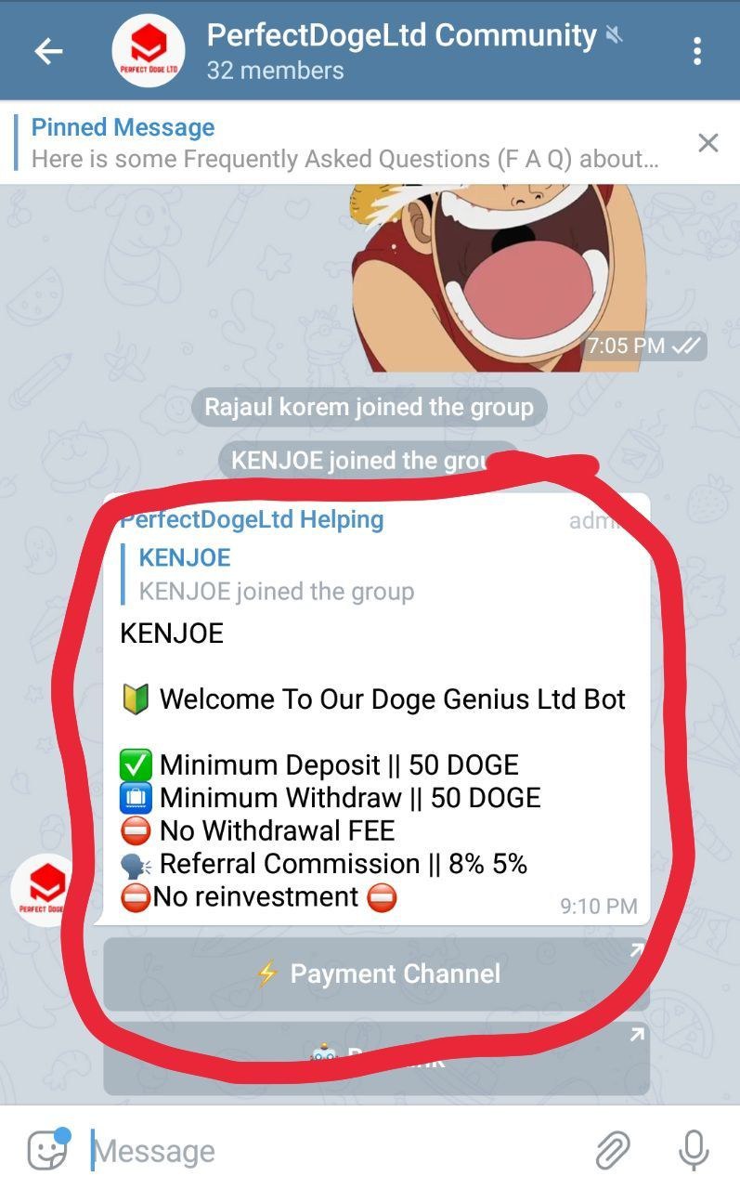The image size is (740, 1189).
Task: Tap the arrow icon on Payment Channel button
Action: point(636,950)
